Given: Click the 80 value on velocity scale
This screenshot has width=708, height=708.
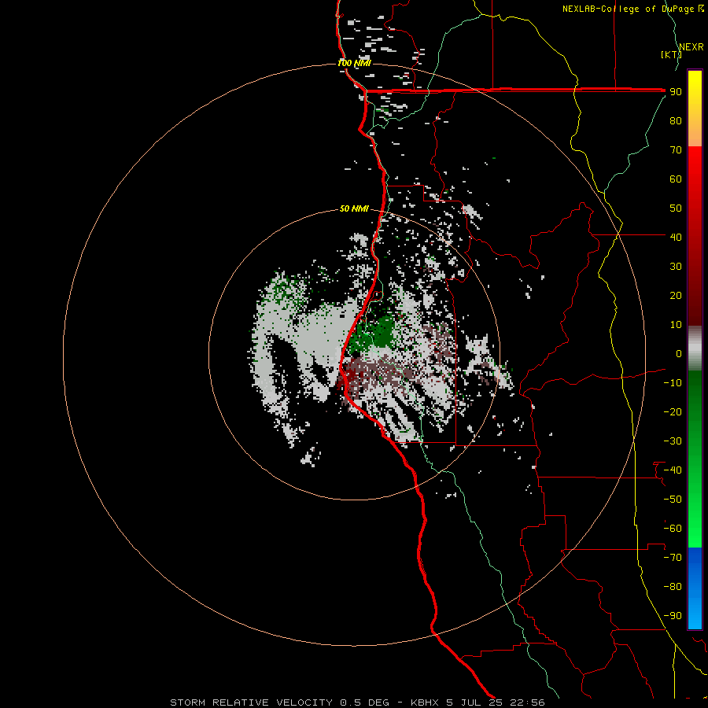Looking at the screenshot, I should pyautogui.click(x=676, y=120).
